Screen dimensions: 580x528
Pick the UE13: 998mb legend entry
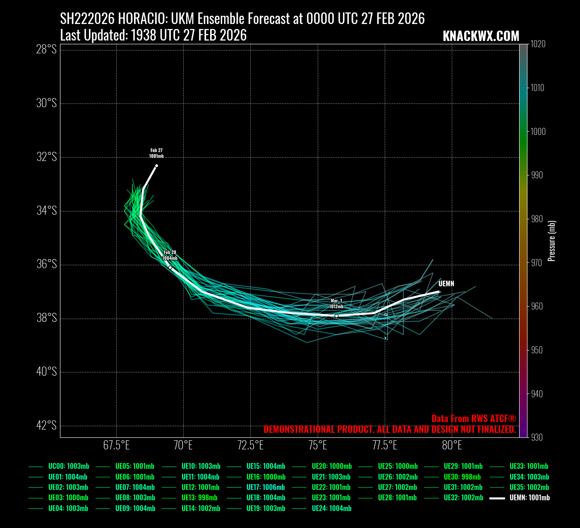[x=199, y=498]
